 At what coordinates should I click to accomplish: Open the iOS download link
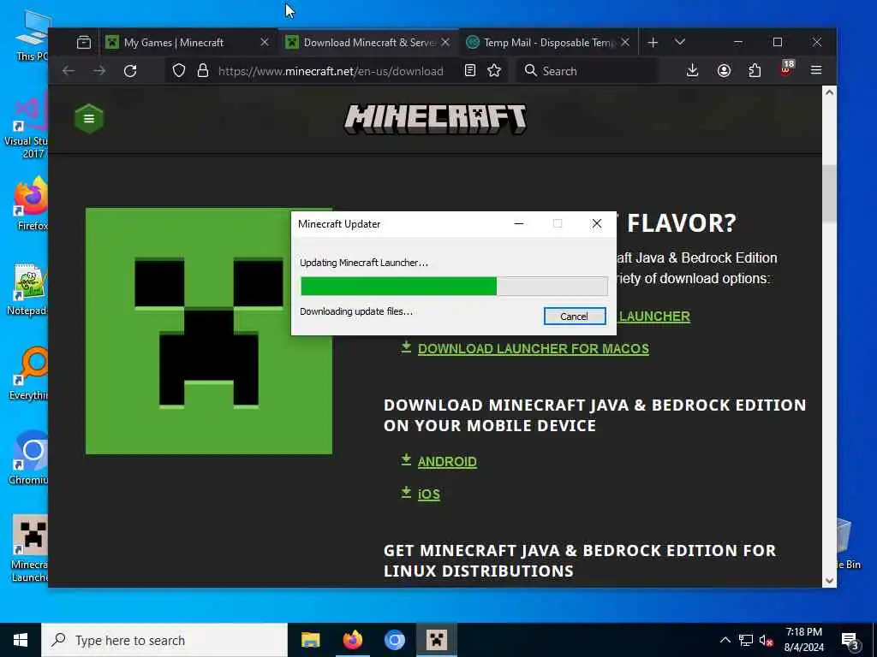point(428,494)
